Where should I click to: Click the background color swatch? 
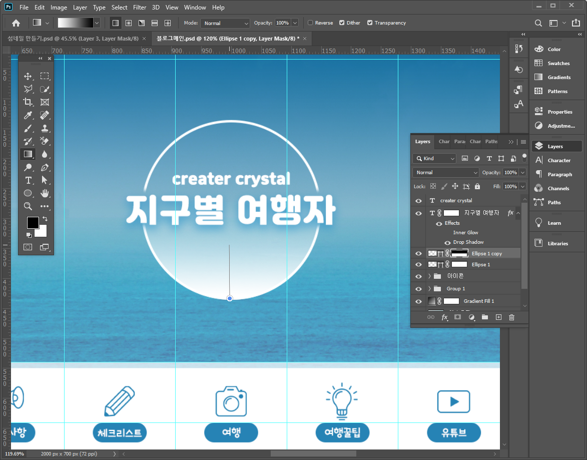[x=43, y=233]
